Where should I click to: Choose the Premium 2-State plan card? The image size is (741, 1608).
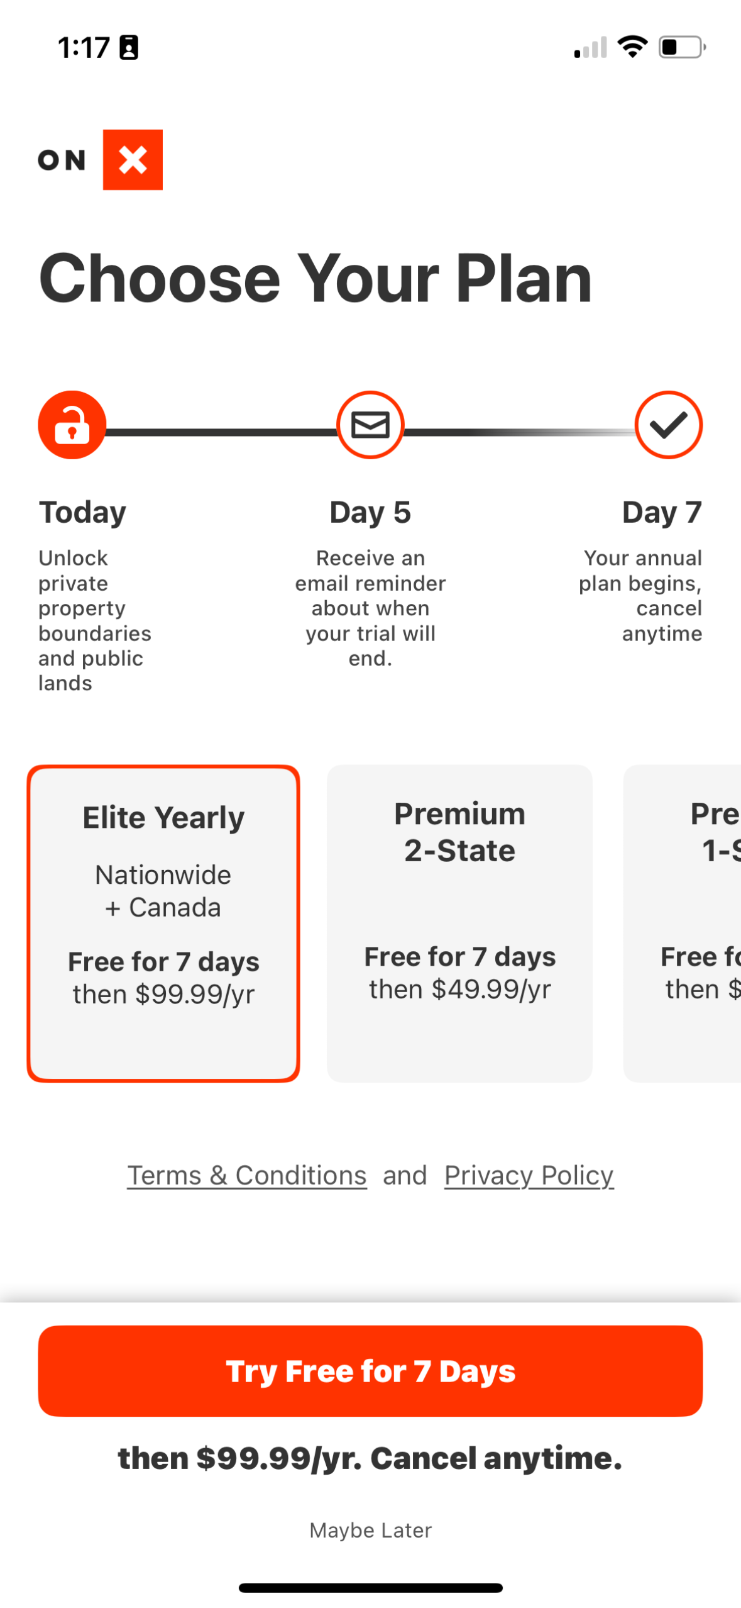pos(459,923)
